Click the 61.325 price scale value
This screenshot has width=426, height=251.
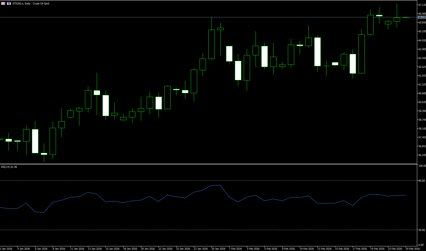click(x=422, y=85)
